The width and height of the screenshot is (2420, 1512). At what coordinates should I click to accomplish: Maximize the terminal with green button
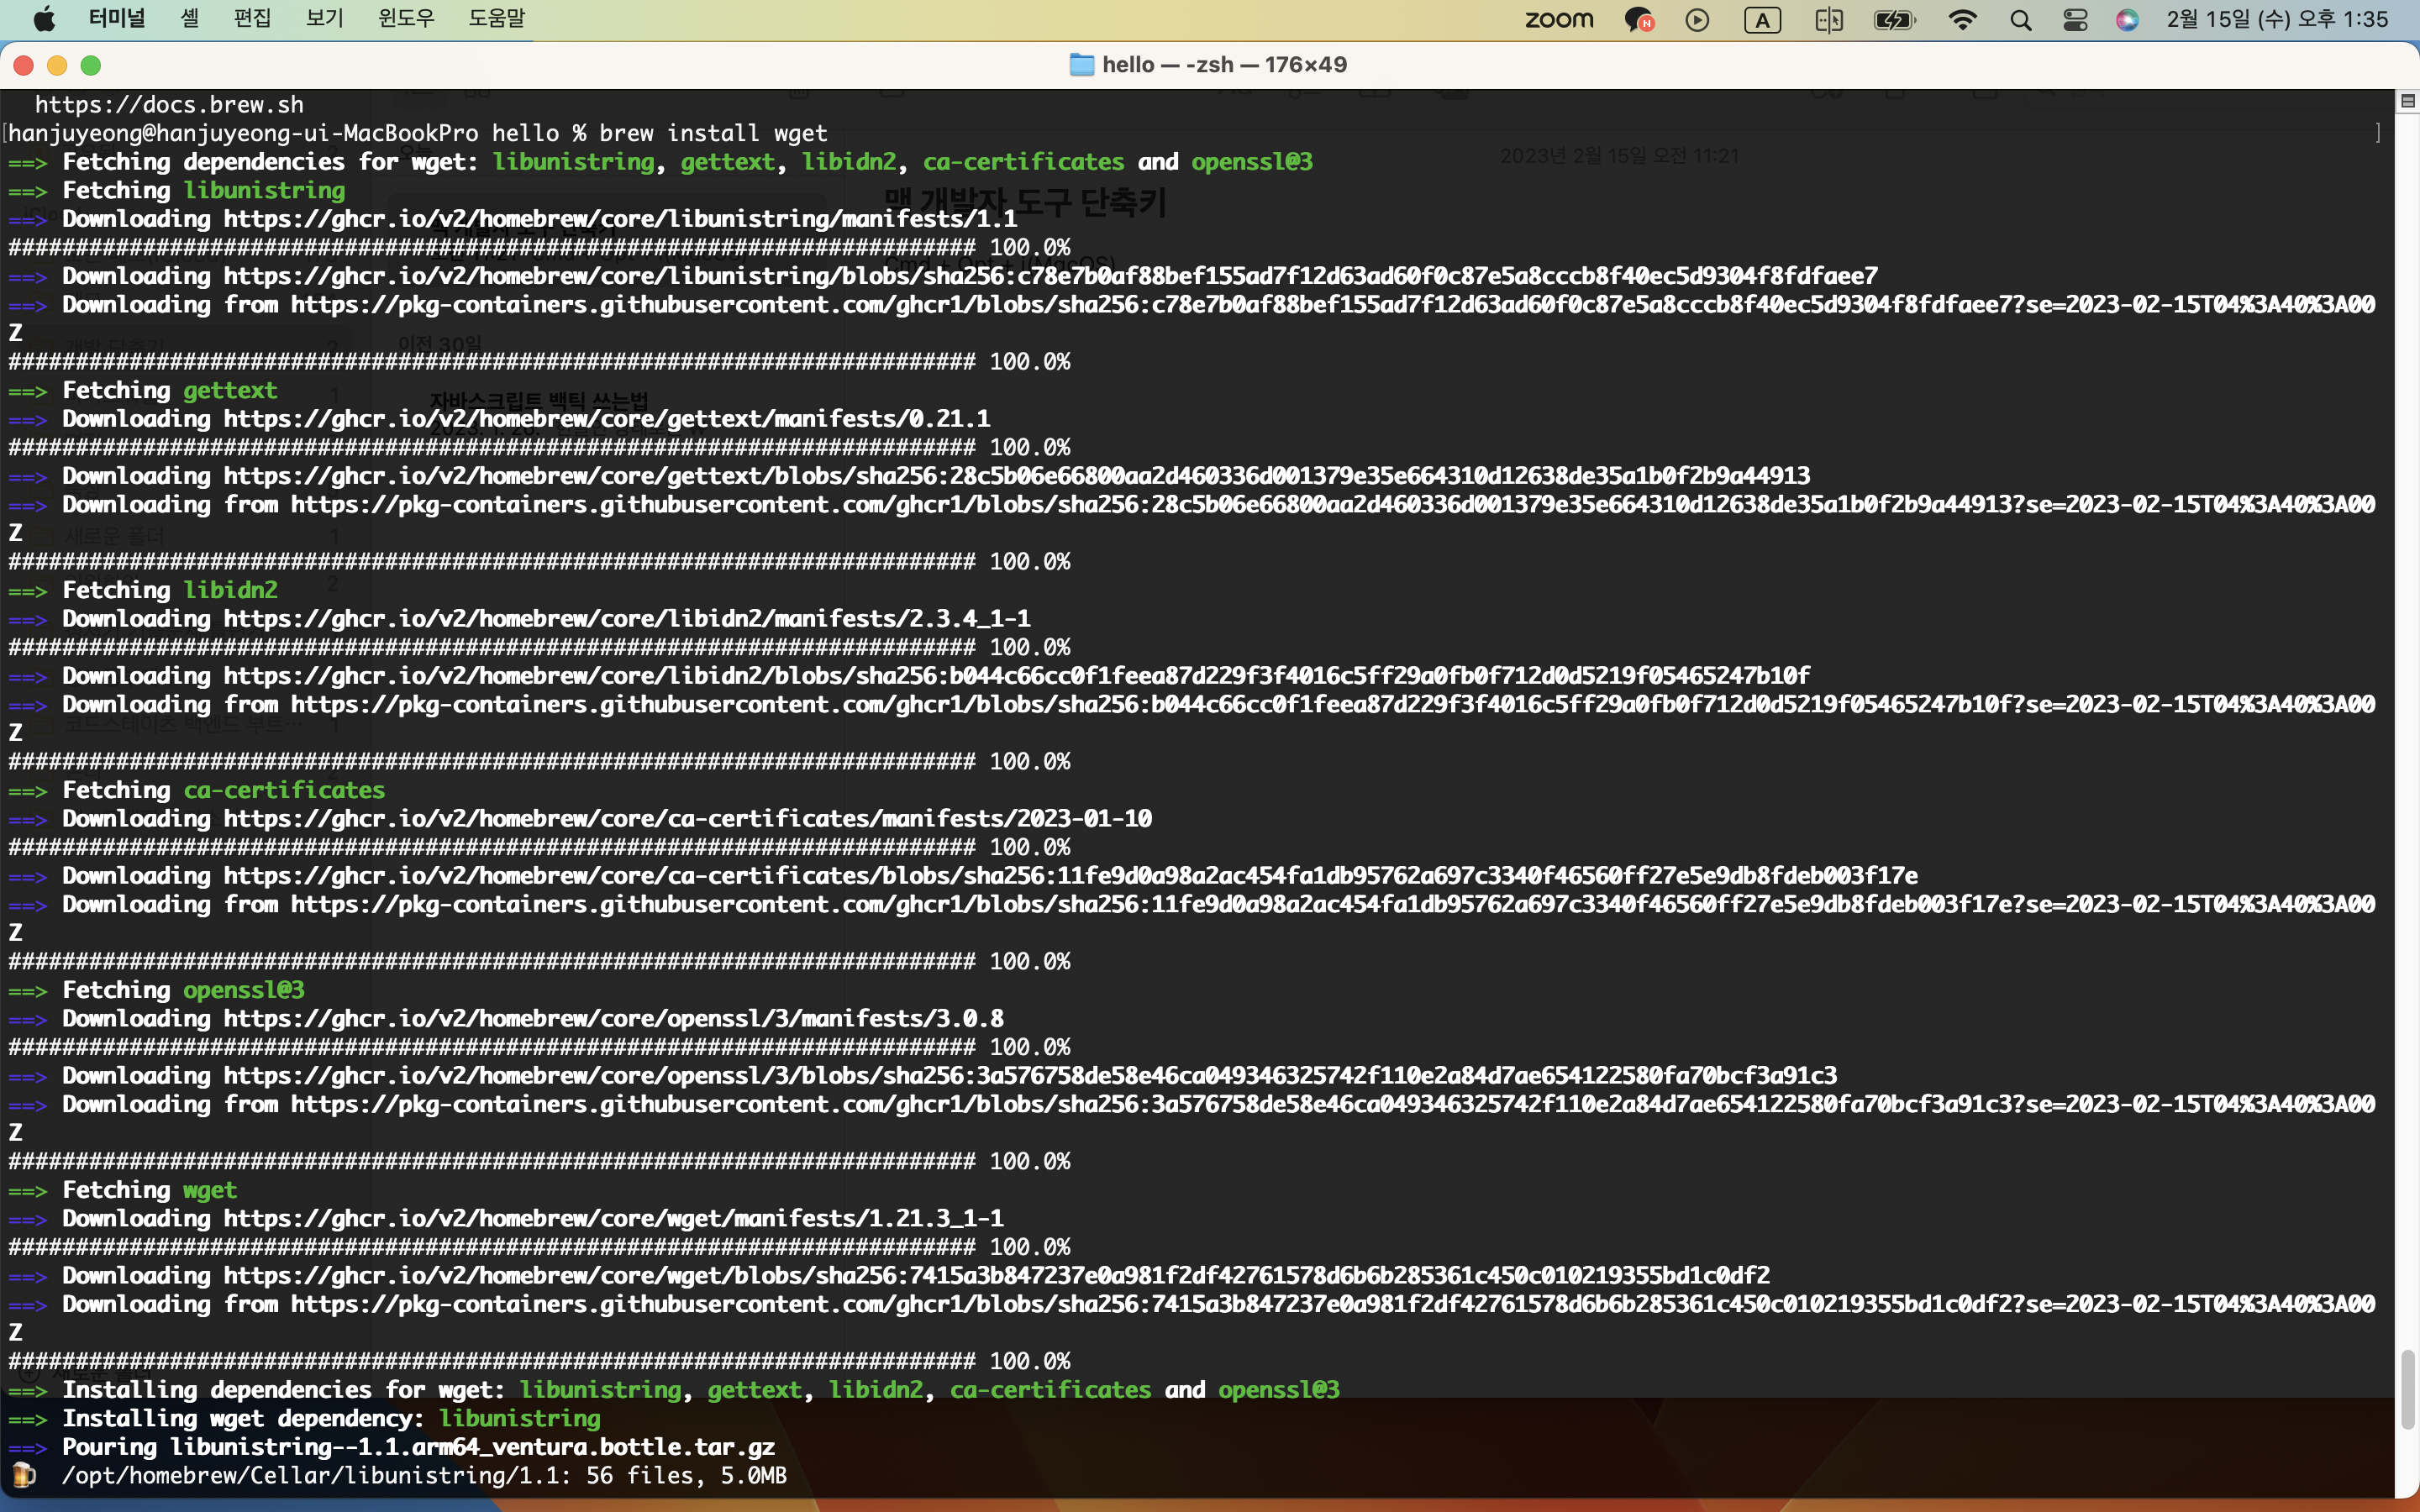pyautogui.click(x=91, y=65)
